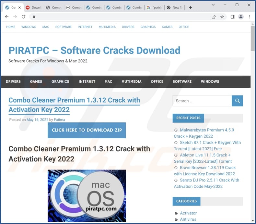Select INTERNET in dark menu bar

(x=87, y=81)
